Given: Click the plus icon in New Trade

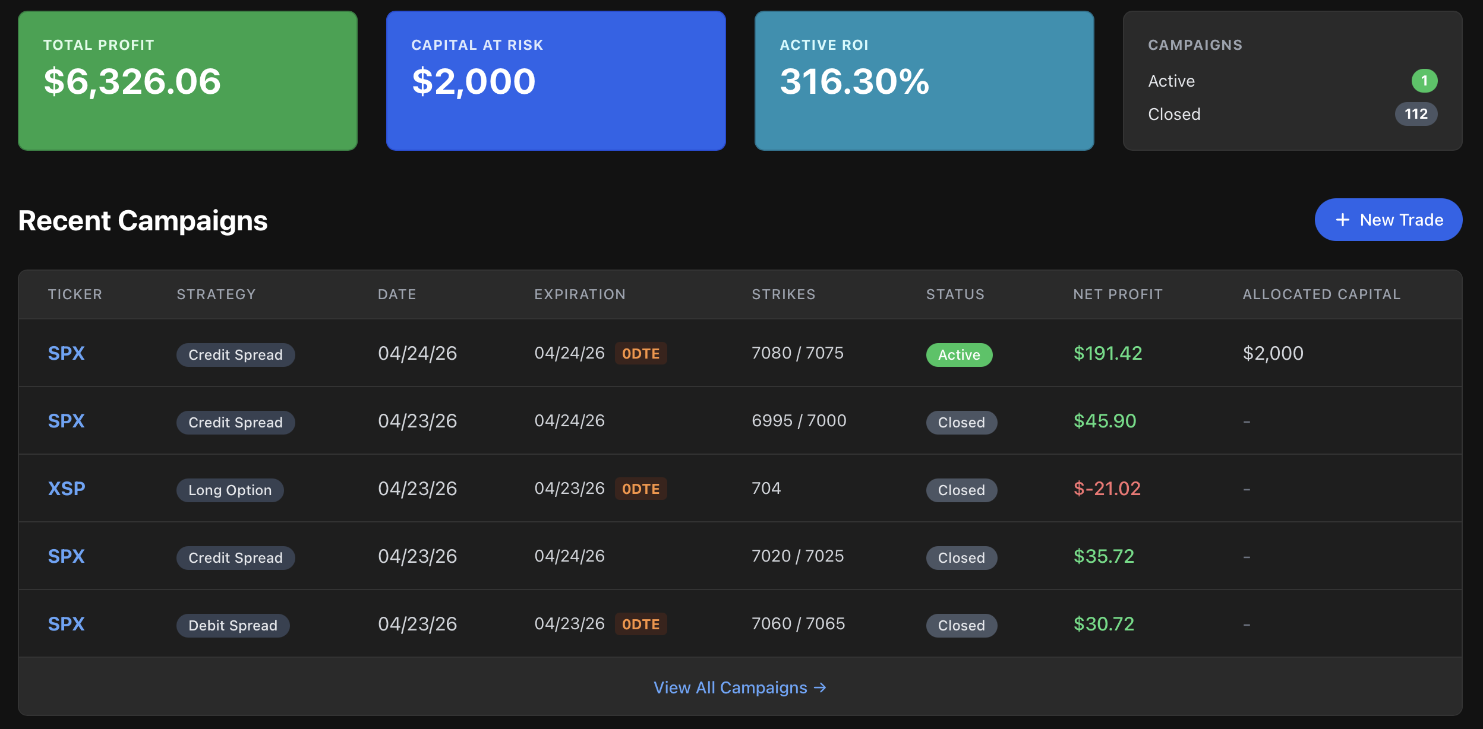Looking at the screenshot, I should pos(1343,220).
